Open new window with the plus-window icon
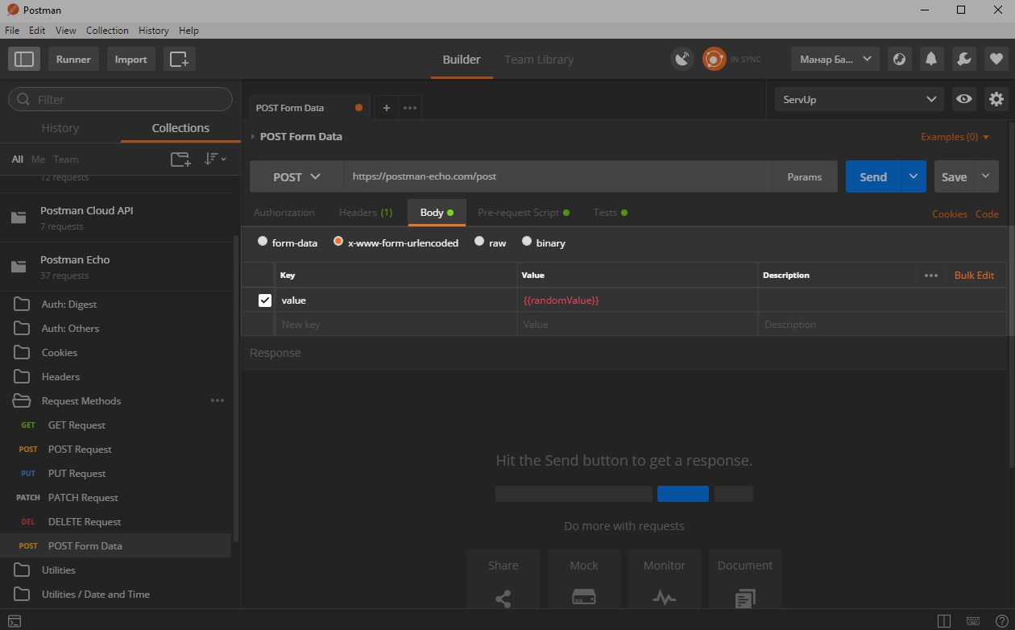Screen dimensions: 1015x630 180,59
